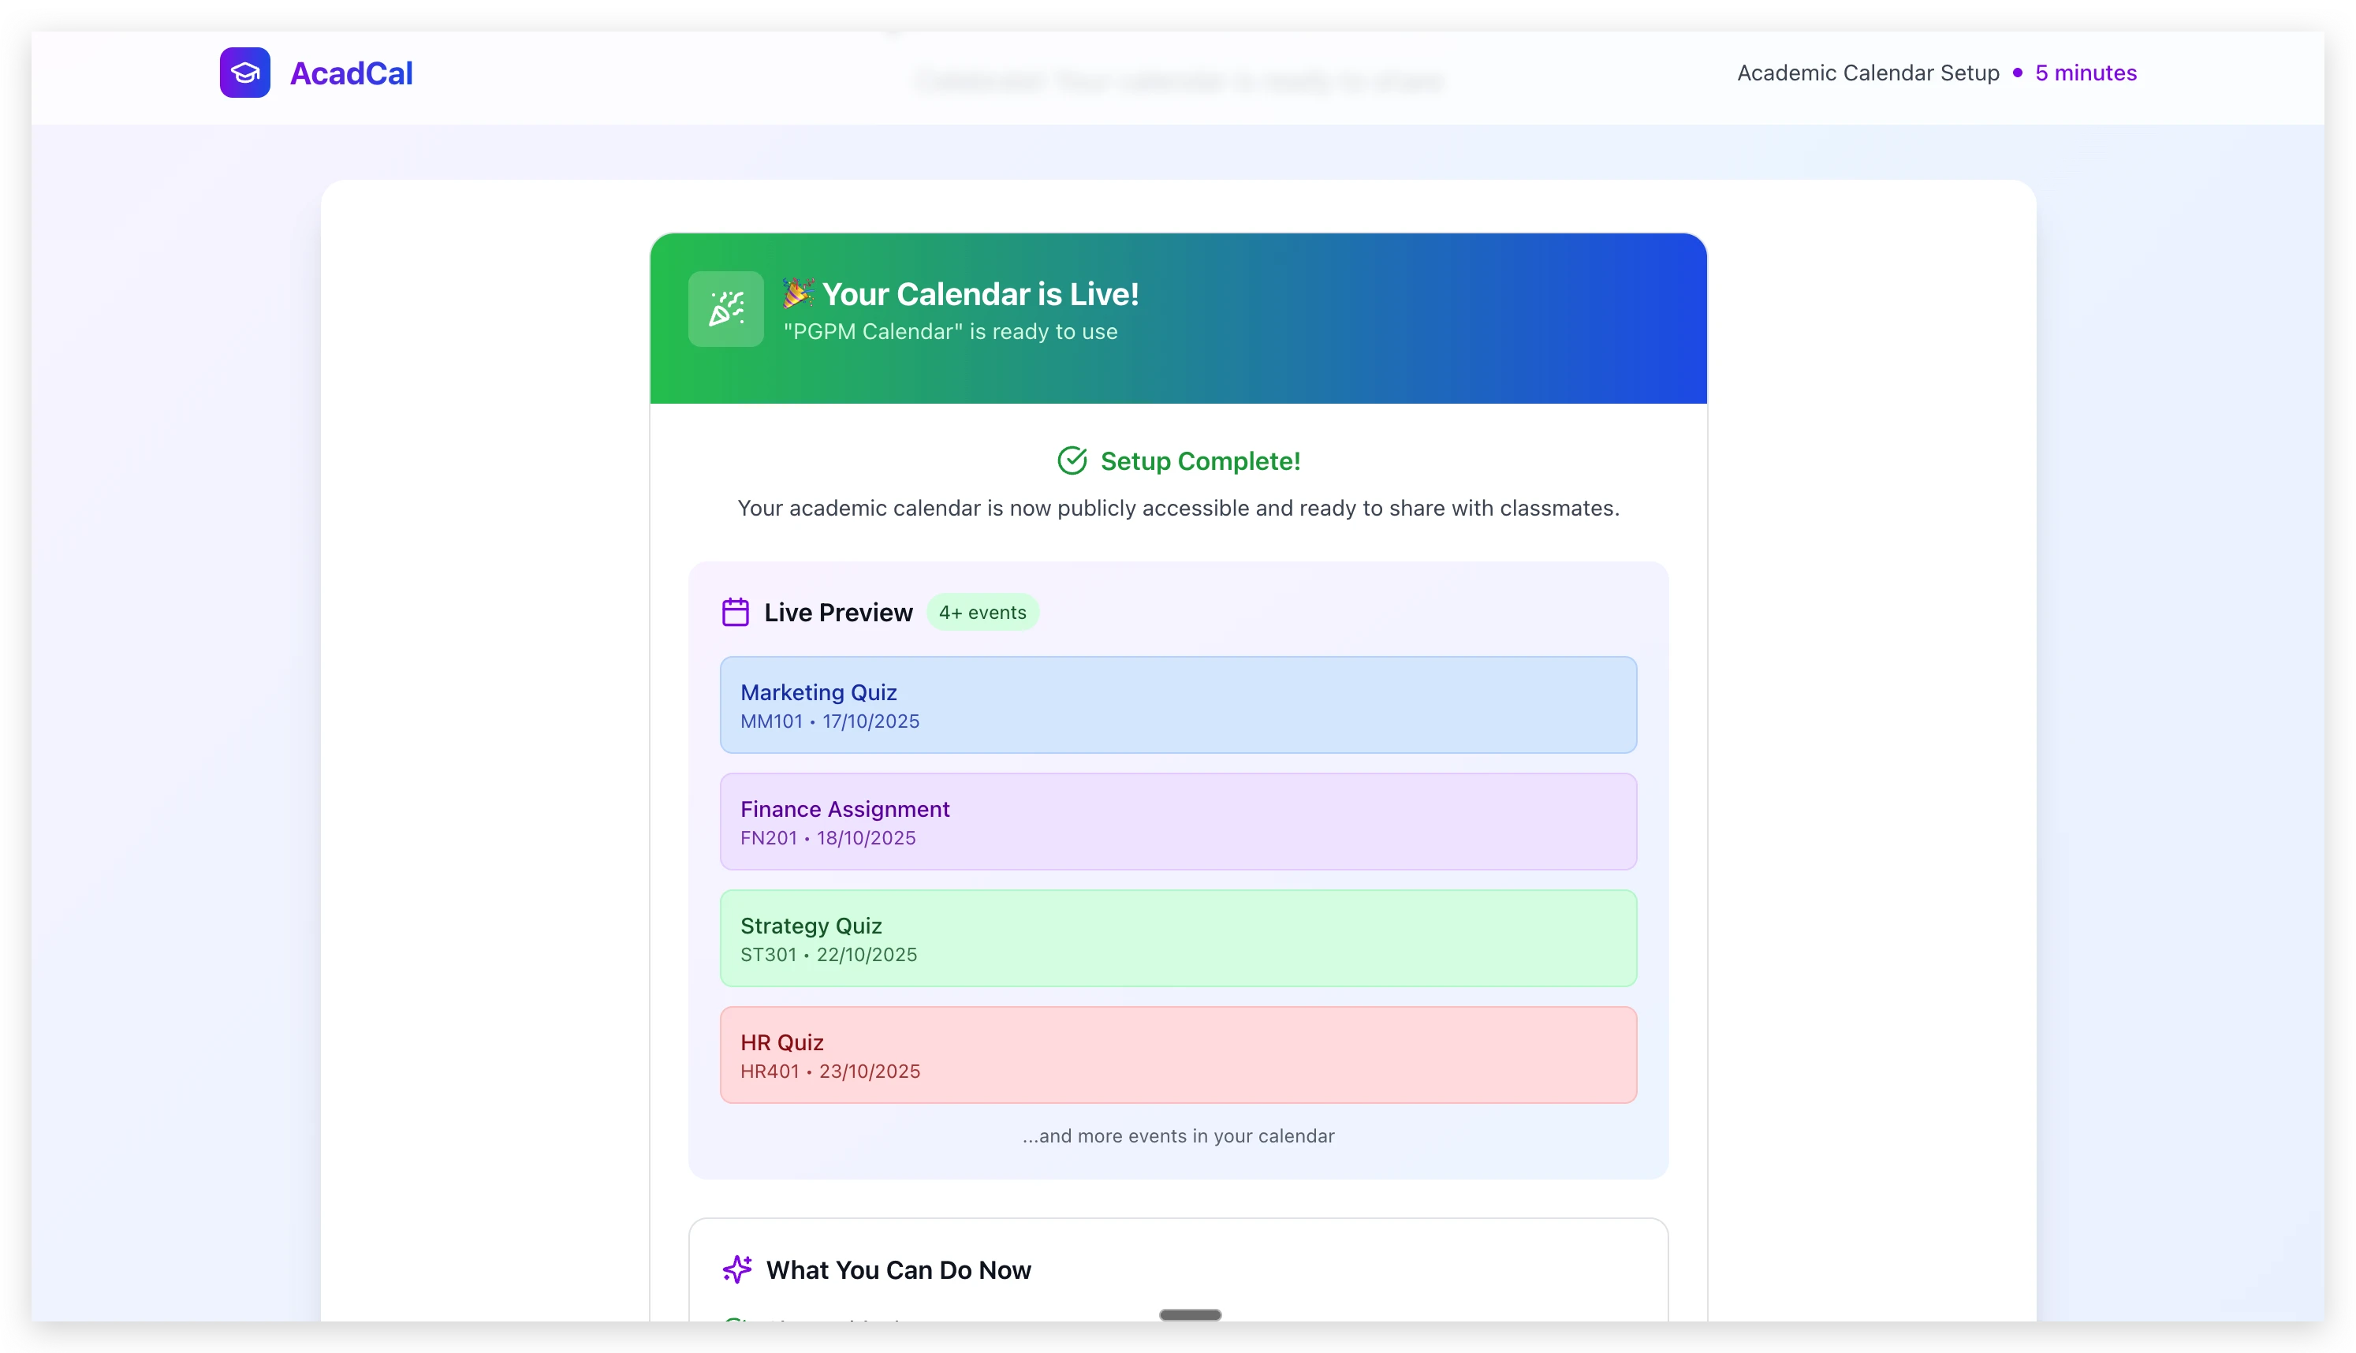Click the Live Preview section header
Image resolution: width=2356 pixels, height=1353 pixels.
(837, 612)
